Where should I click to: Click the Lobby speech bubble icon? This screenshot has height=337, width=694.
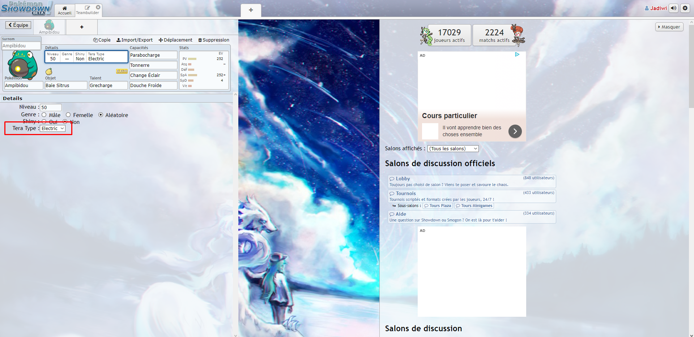392,179
